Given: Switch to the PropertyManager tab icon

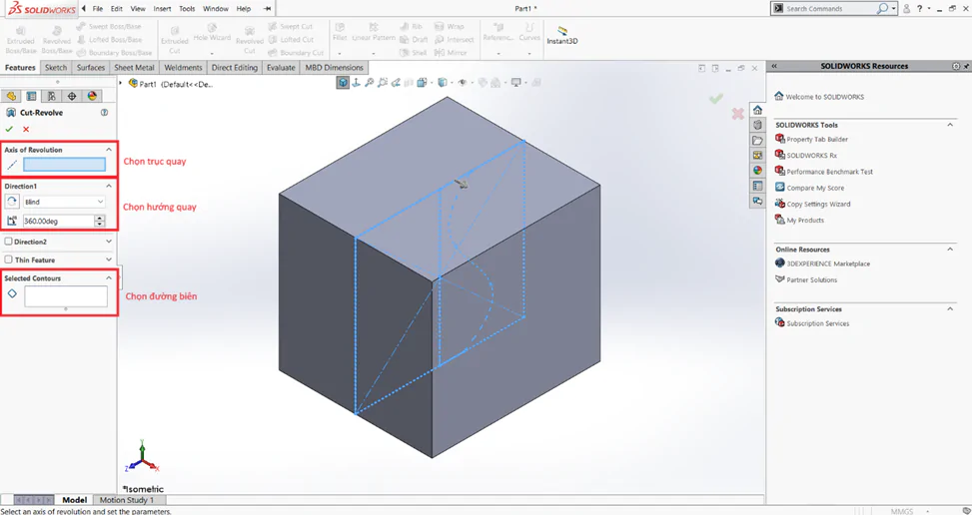Looking at the screenshot, I should 31,96.
